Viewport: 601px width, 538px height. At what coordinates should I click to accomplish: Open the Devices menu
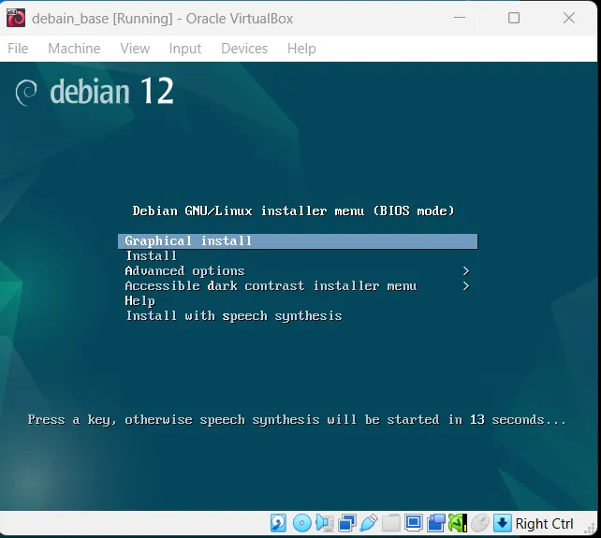(244, 49)
